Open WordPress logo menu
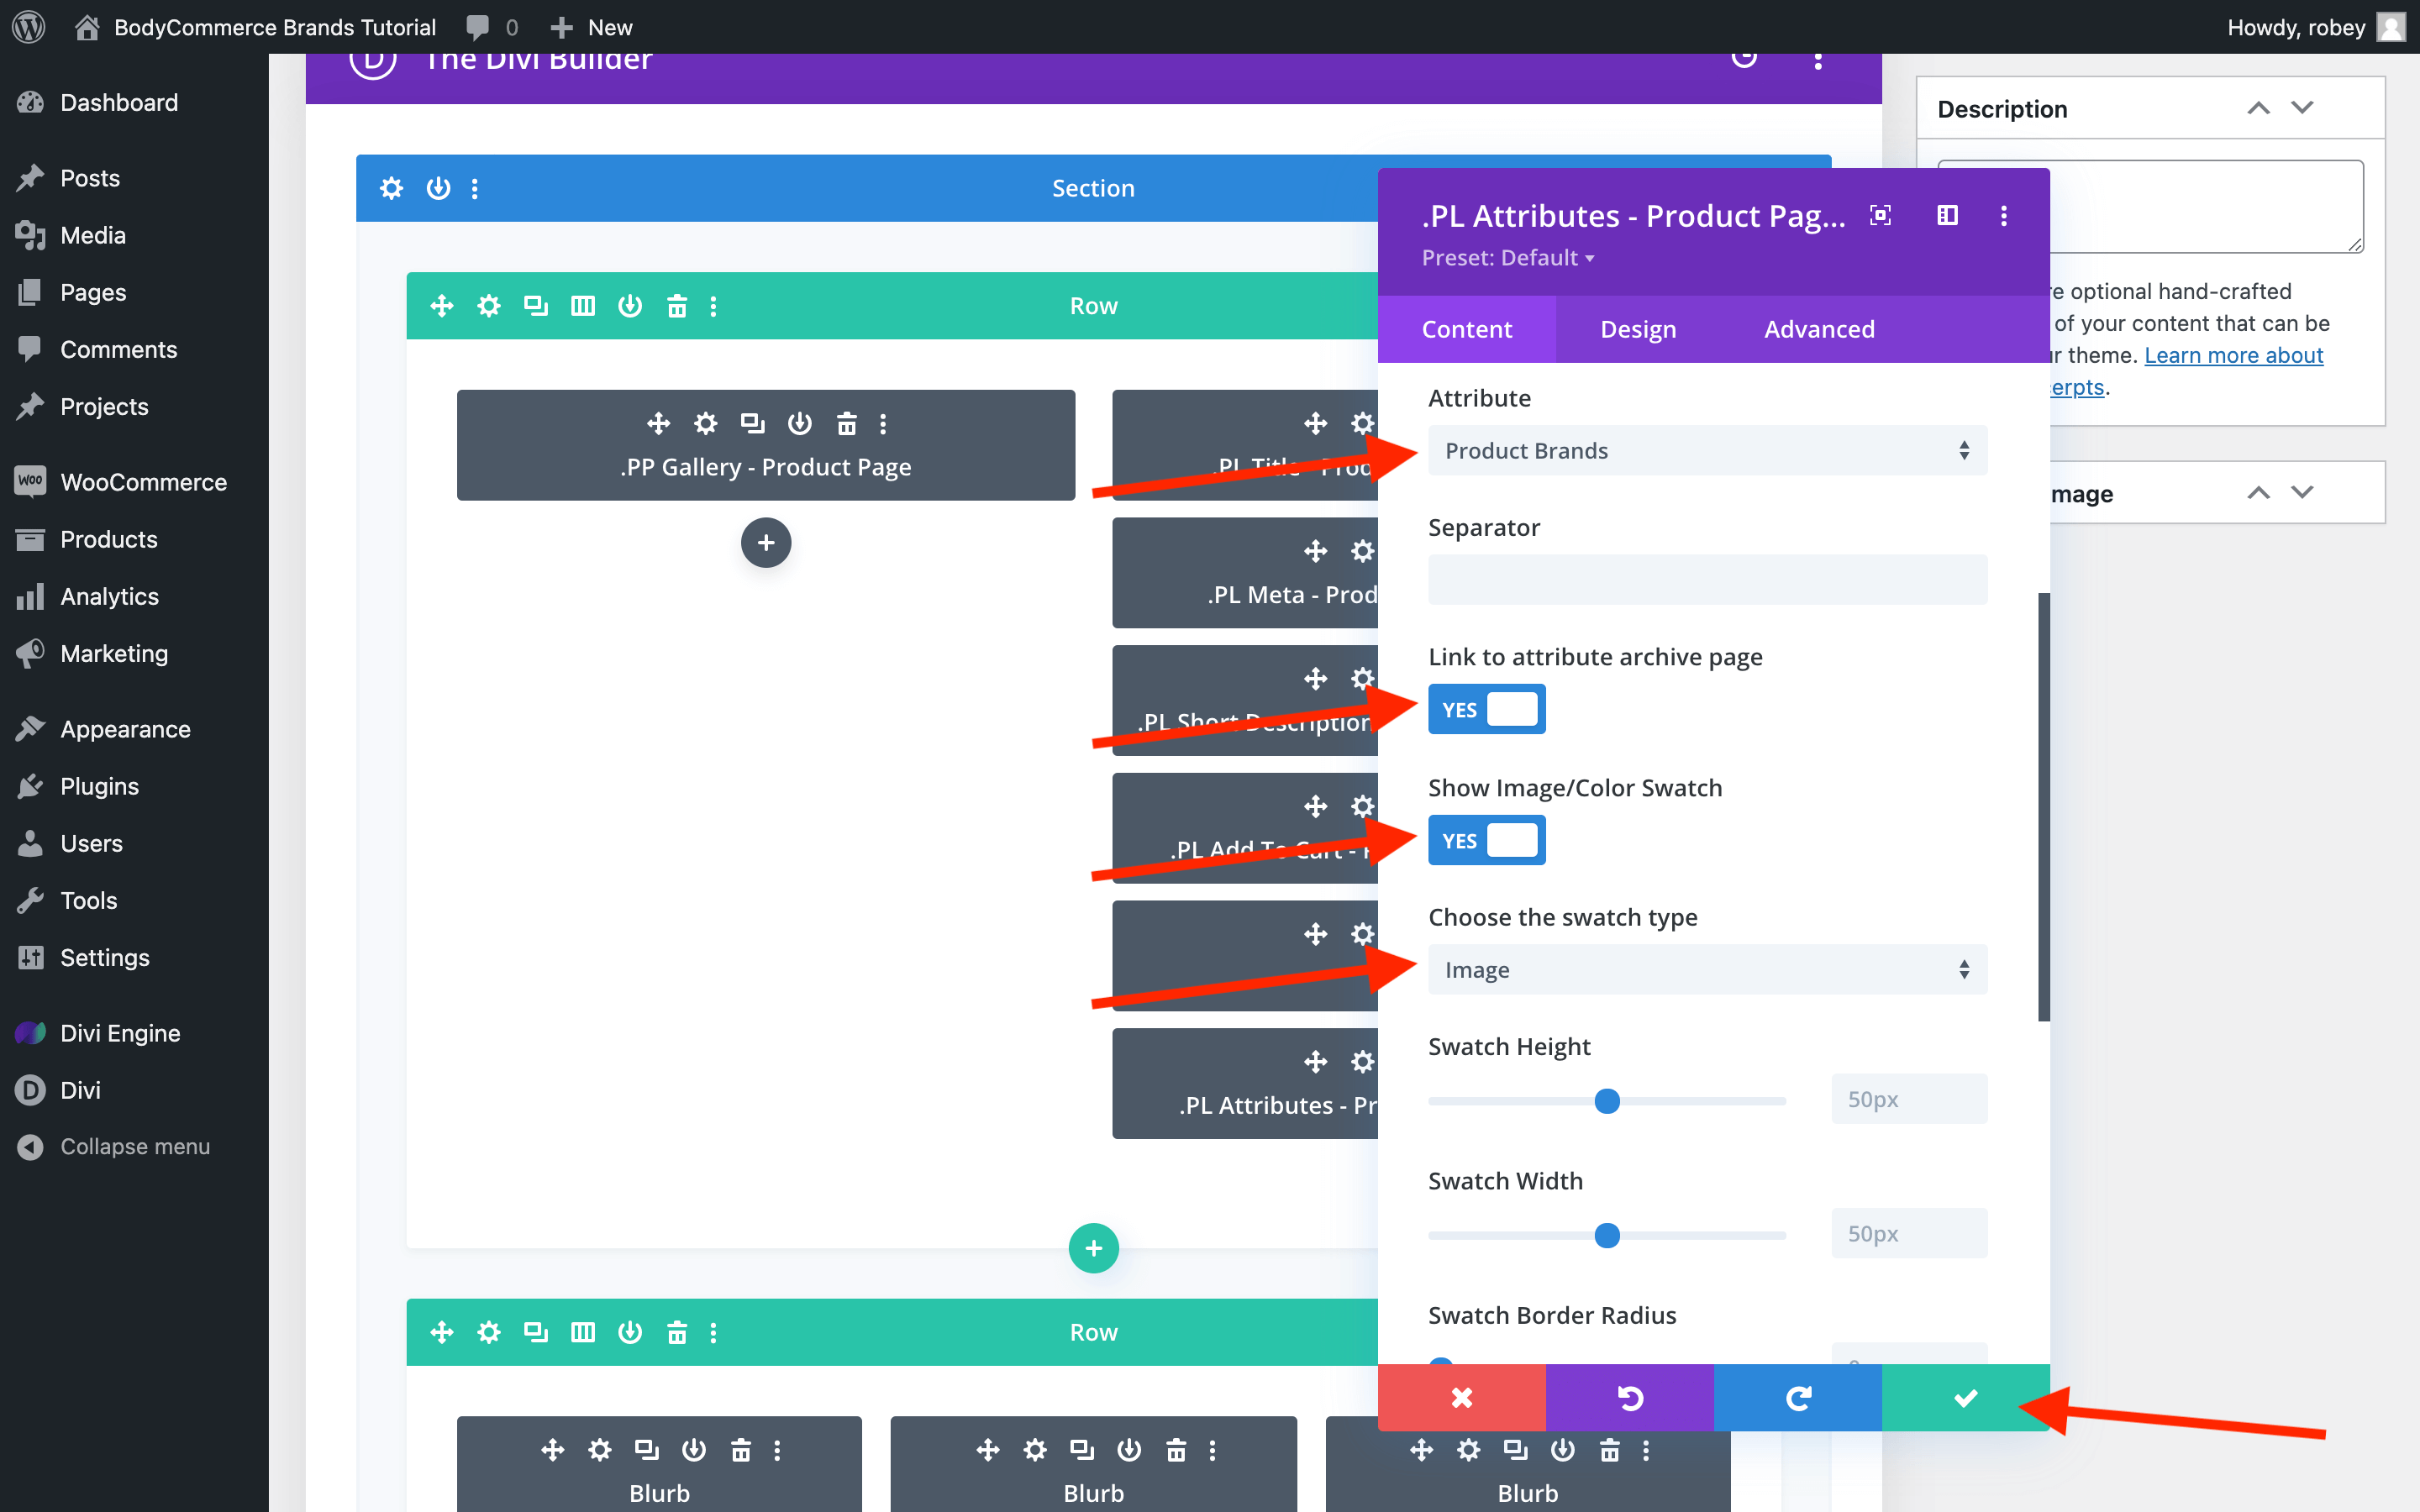This screenshot has width=2420, height=1512. pyautogui.click(x=29, y=27)
